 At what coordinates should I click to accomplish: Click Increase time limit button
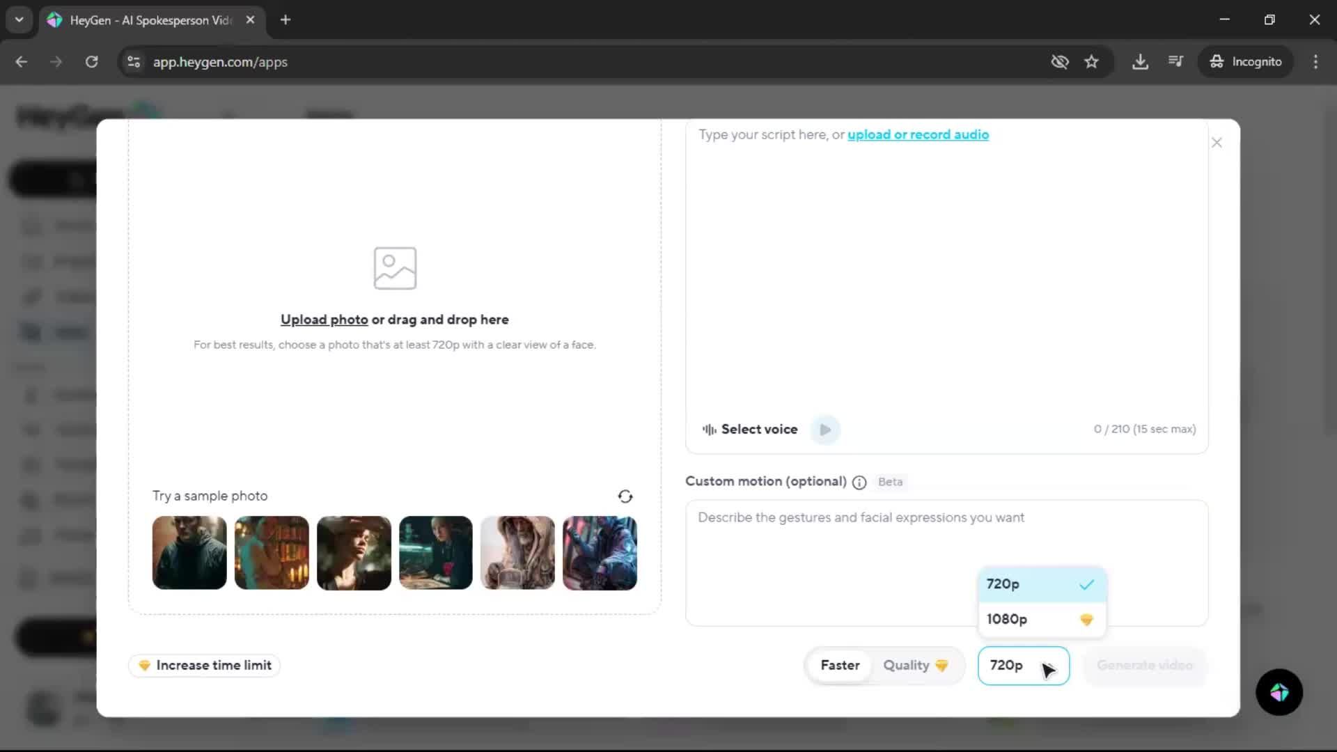[205, 665]
